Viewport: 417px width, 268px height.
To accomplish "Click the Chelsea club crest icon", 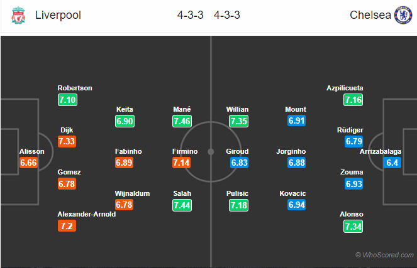I will (x=403, y=15).
